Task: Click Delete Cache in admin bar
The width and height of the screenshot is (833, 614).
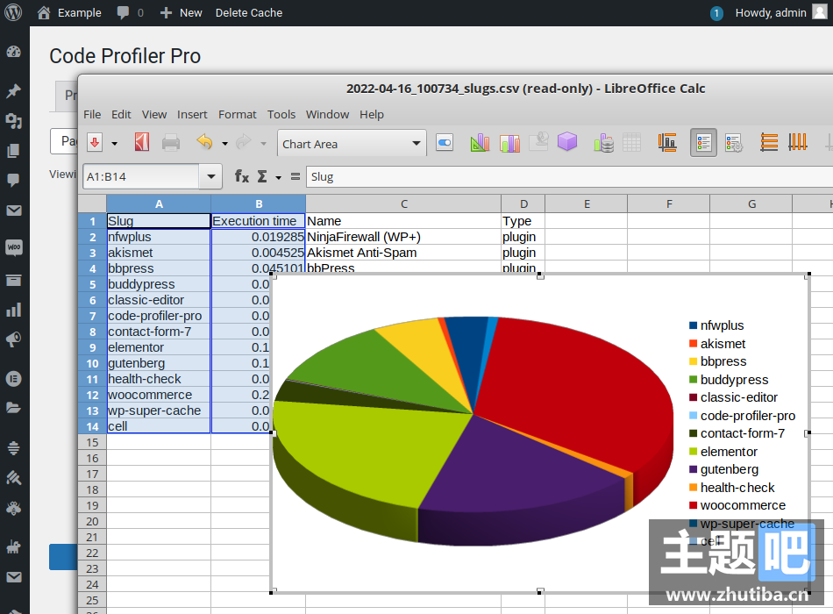Action: [x=249, y=13]
